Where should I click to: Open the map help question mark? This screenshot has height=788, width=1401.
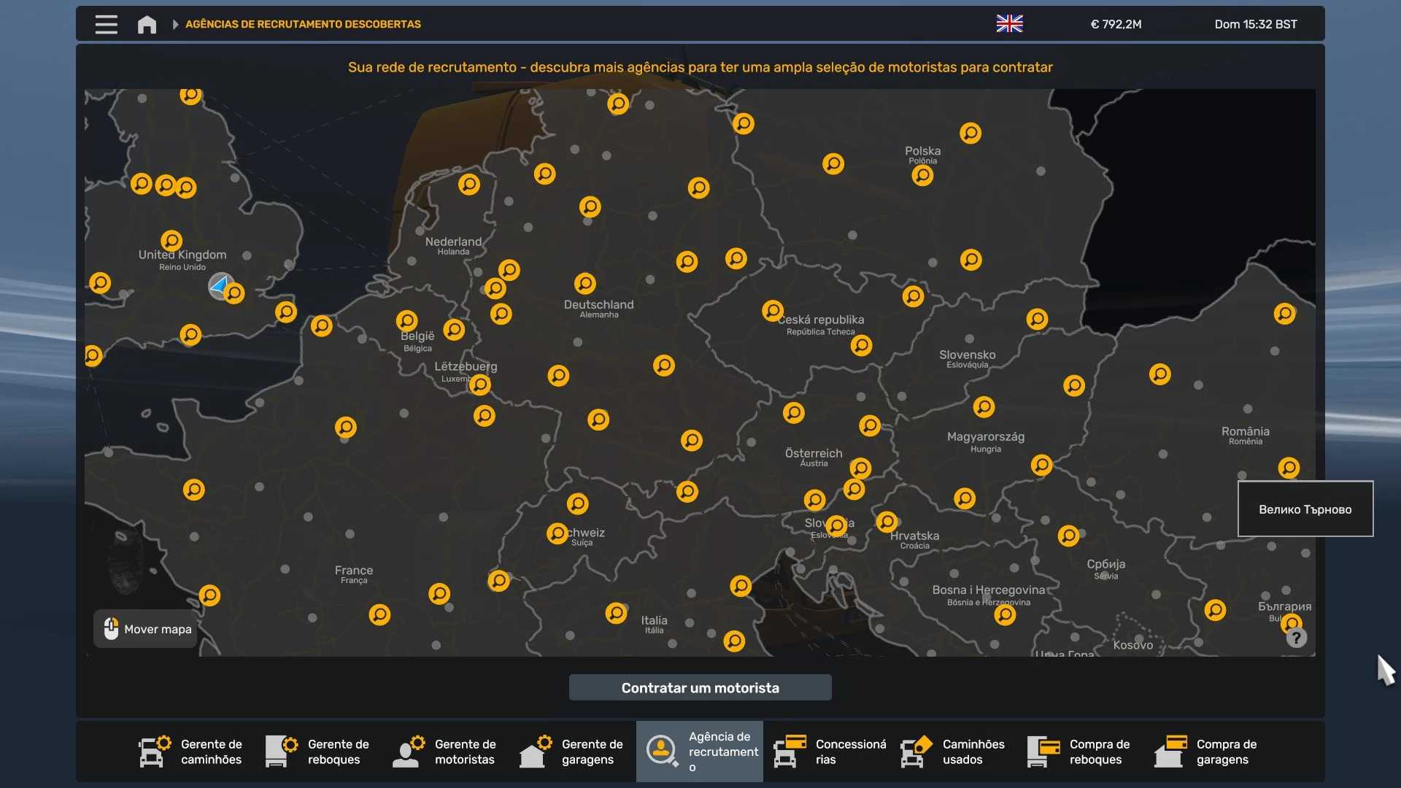(x=1296, y=638)
